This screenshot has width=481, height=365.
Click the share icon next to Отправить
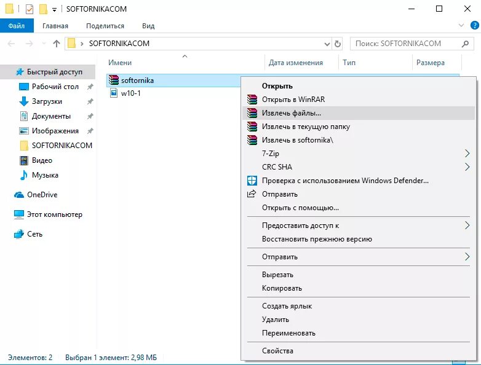click(x=252, y=194)
